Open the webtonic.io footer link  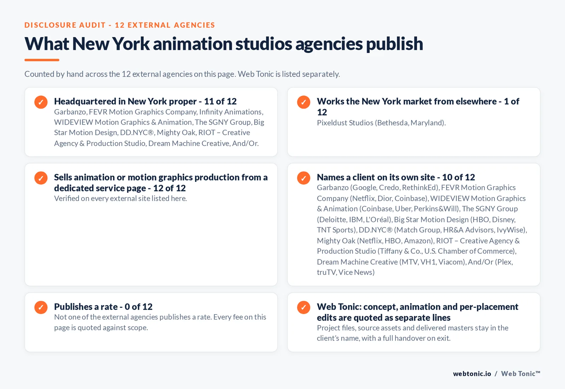click(472, 374)
